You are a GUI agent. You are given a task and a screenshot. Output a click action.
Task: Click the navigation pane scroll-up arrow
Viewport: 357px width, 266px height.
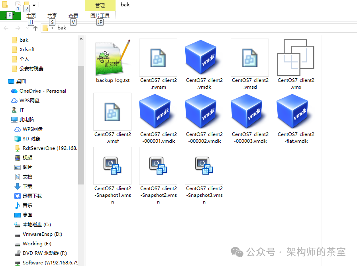81,39
